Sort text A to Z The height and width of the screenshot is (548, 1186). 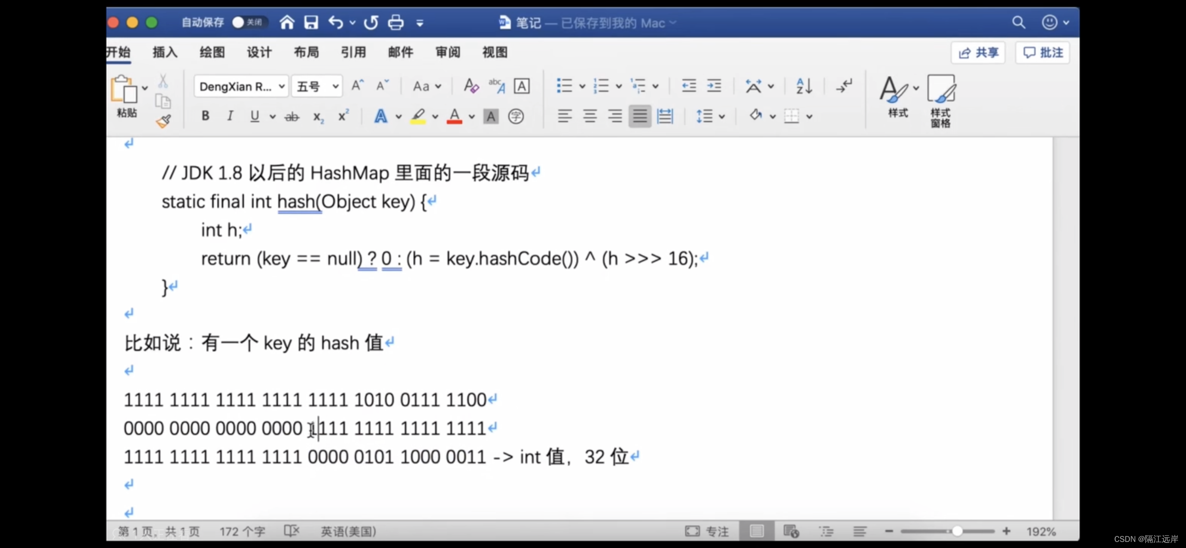pyautogui.click(x=804, y=86)
